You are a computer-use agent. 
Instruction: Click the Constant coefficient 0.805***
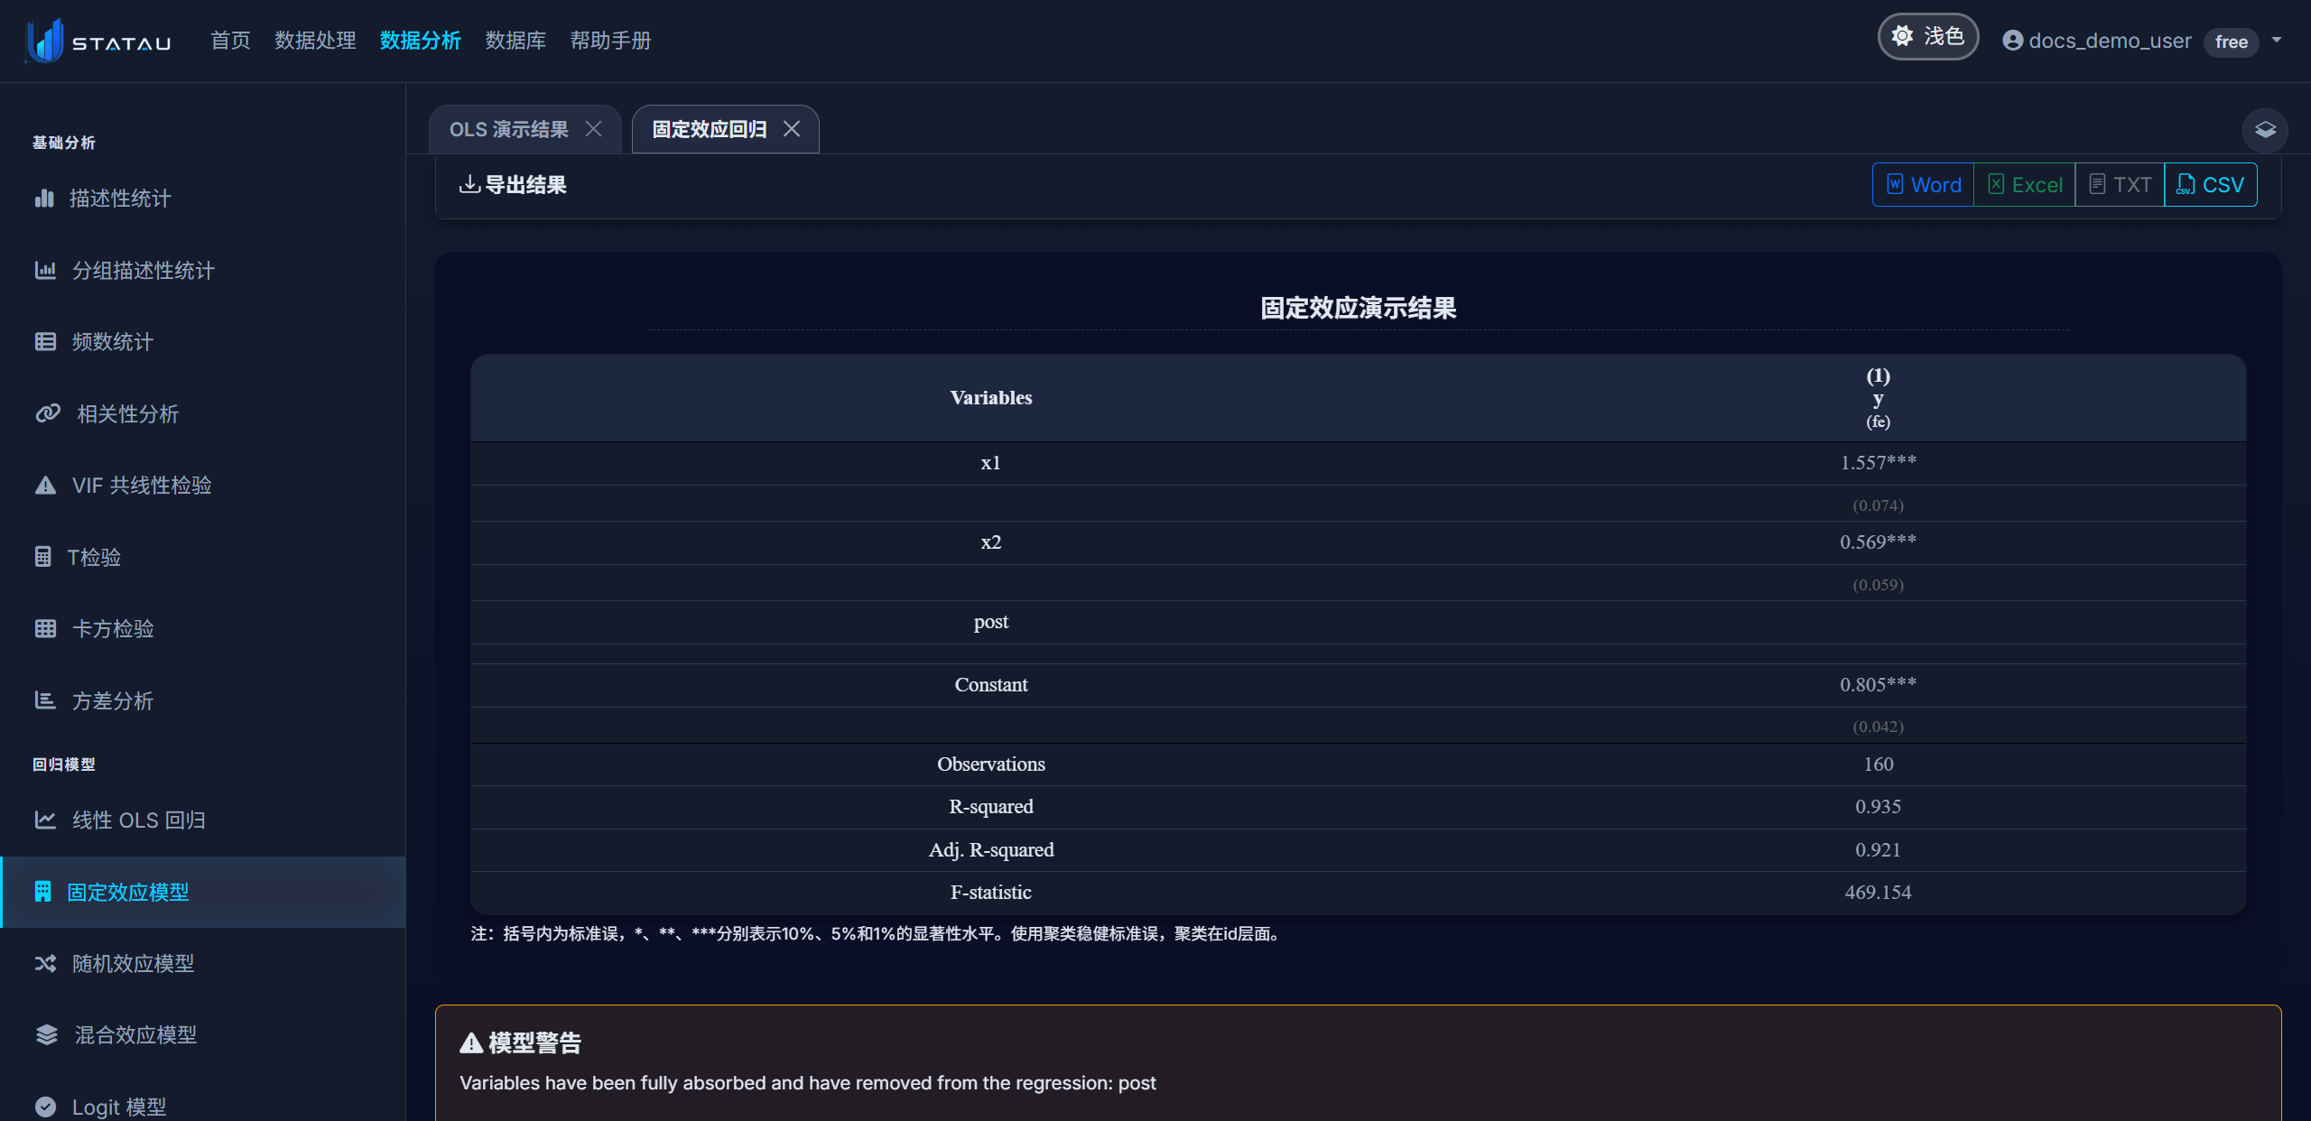coord(1878,684)
